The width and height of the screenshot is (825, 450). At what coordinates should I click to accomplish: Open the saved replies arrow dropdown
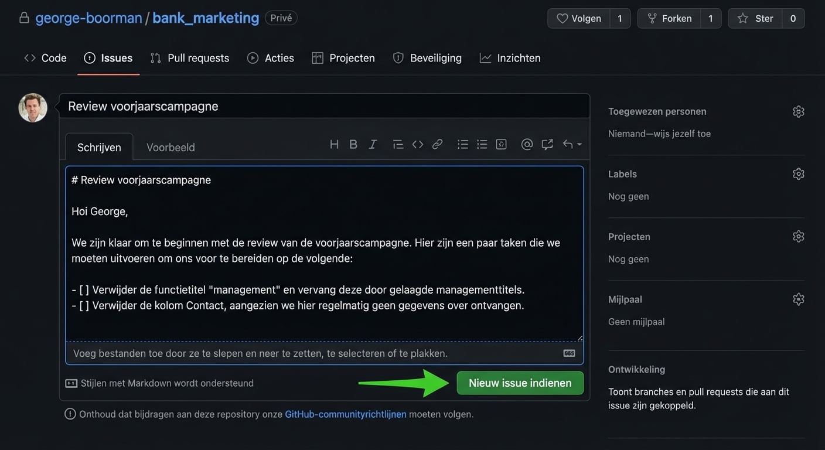click(x=572, y=144)
